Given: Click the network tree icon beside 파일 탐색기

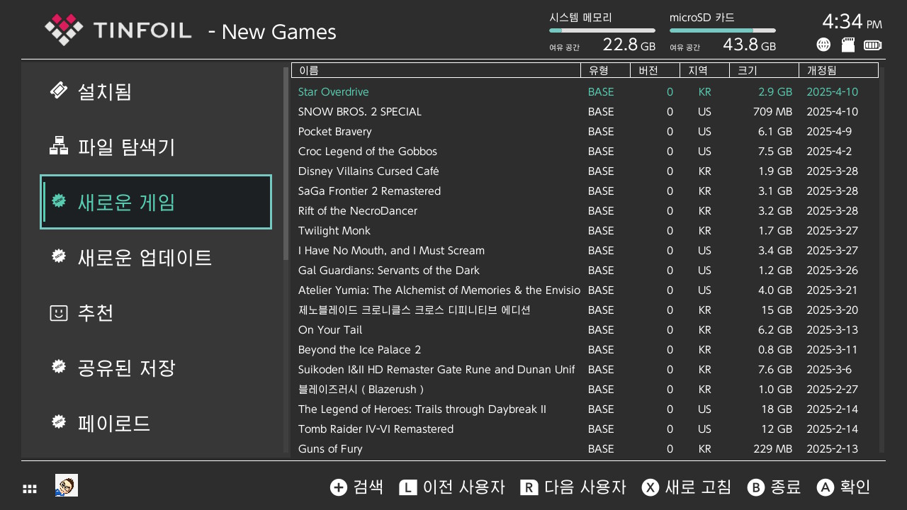Looking at the screenshot, I should pyautogui.click(x=58, y=146).
